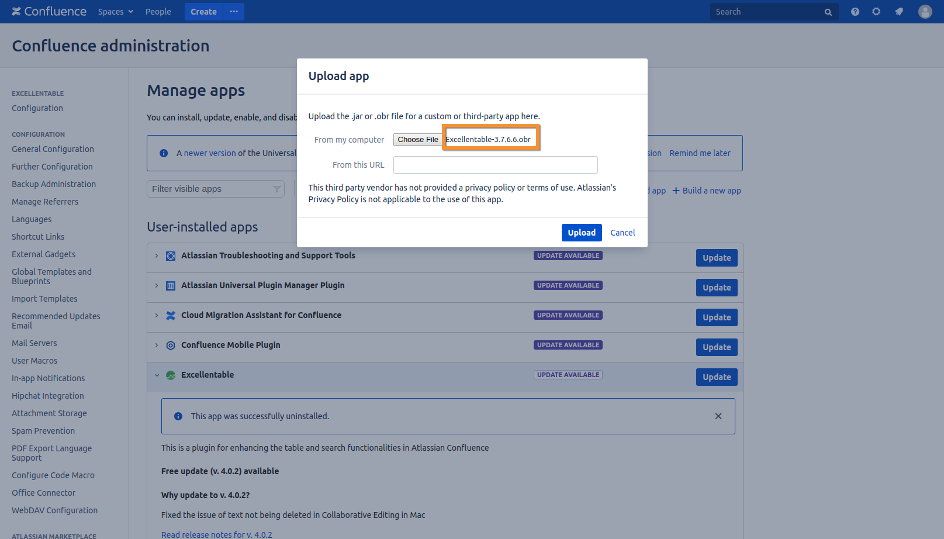Click the filter funnel icon
Image resolution: width=944 pixels, height=539 pixels.
(x=276, y=189)
